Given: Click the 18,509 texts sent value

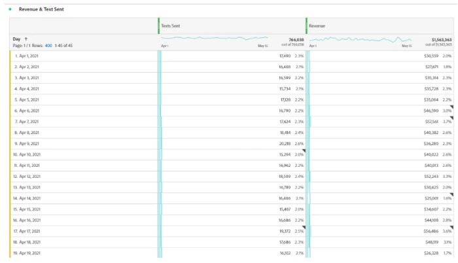Looking at the screenshot, I should pos(285,177).
